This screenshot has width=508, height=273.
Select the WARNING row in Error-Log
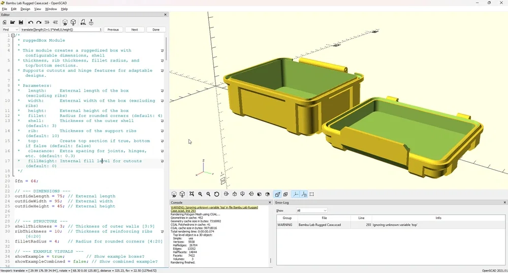click(391, 225)
